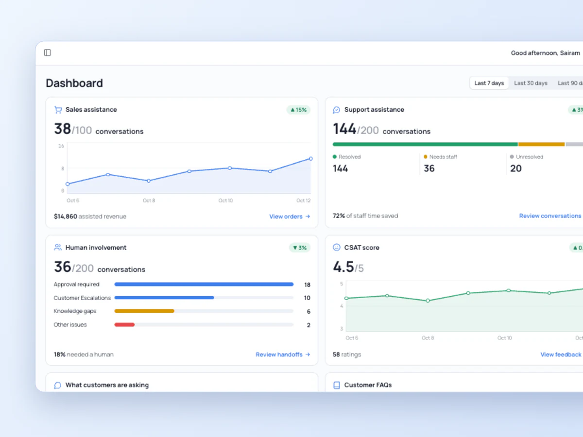Click the 38/100 conversations figure
The height and width of the screenshot is (437, 583).
tap(99, 130)
